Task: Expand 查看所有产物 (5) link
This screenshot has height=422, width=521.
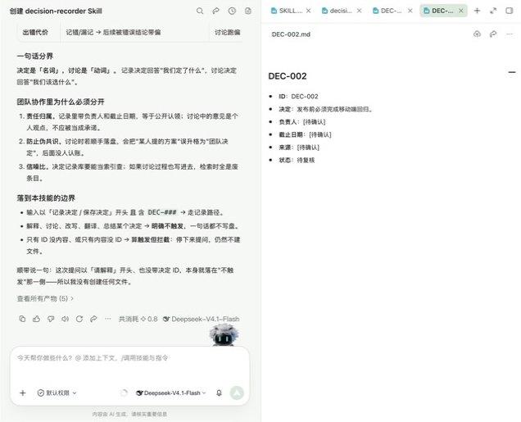Action: click(x=45, y=299)
